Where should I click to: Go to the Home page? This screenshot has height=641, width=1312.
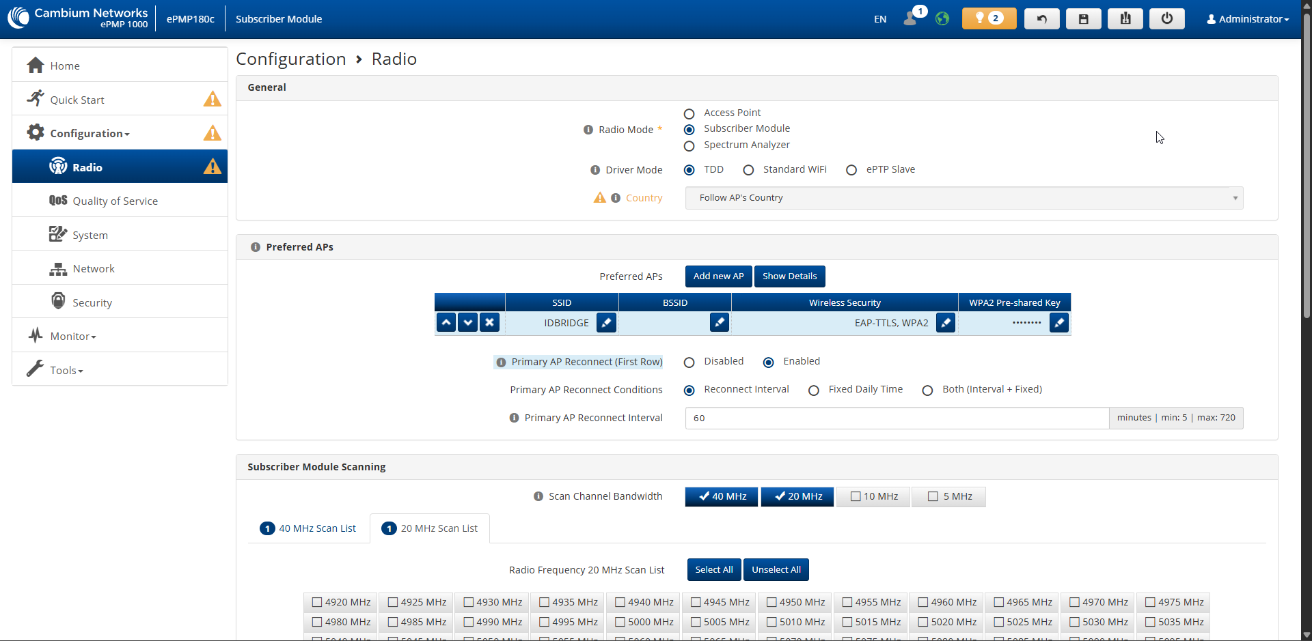click(65, 66)
